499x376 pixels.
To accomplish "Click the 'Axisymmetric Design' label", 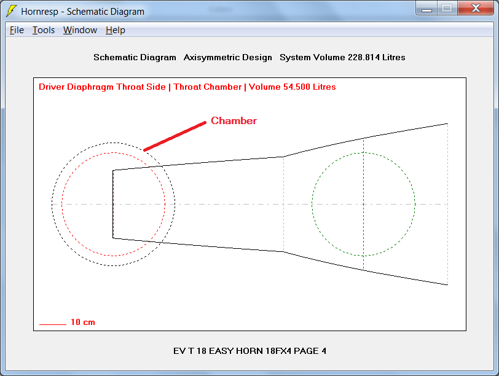I will pyautogui.click(x=228, y=57).
